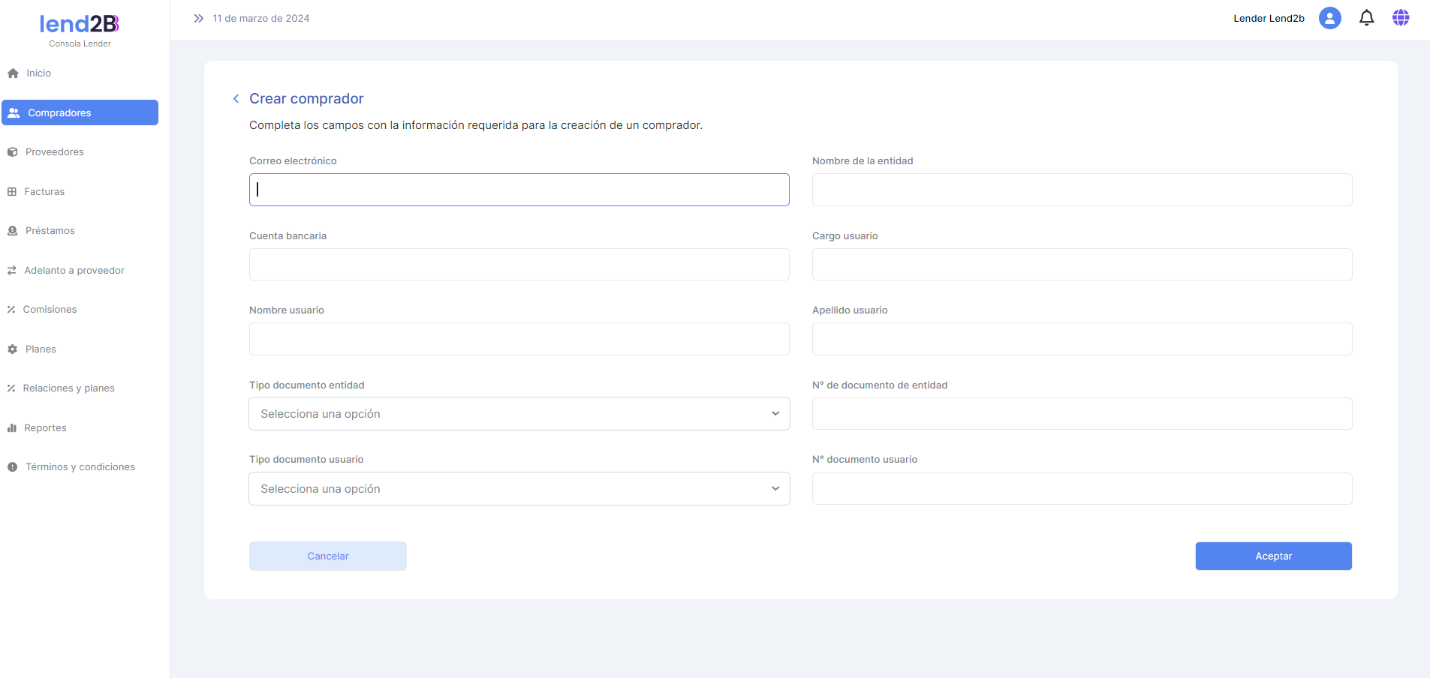Image resolution: width=1430 pixels, height=678 pixels.
Task: Go to Facturas in the sidebar
Action: pyautogui.click(x=44, y=192)
